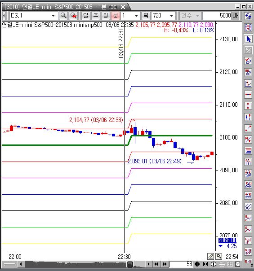Click the bar count field showing 5000
The image size is (254, 271).
(x=221, y=16)
